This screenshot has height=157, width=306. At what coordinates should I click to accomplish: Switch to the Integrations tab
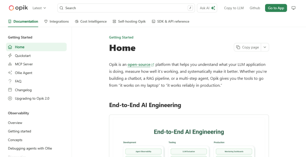click(x=56, y=21)
